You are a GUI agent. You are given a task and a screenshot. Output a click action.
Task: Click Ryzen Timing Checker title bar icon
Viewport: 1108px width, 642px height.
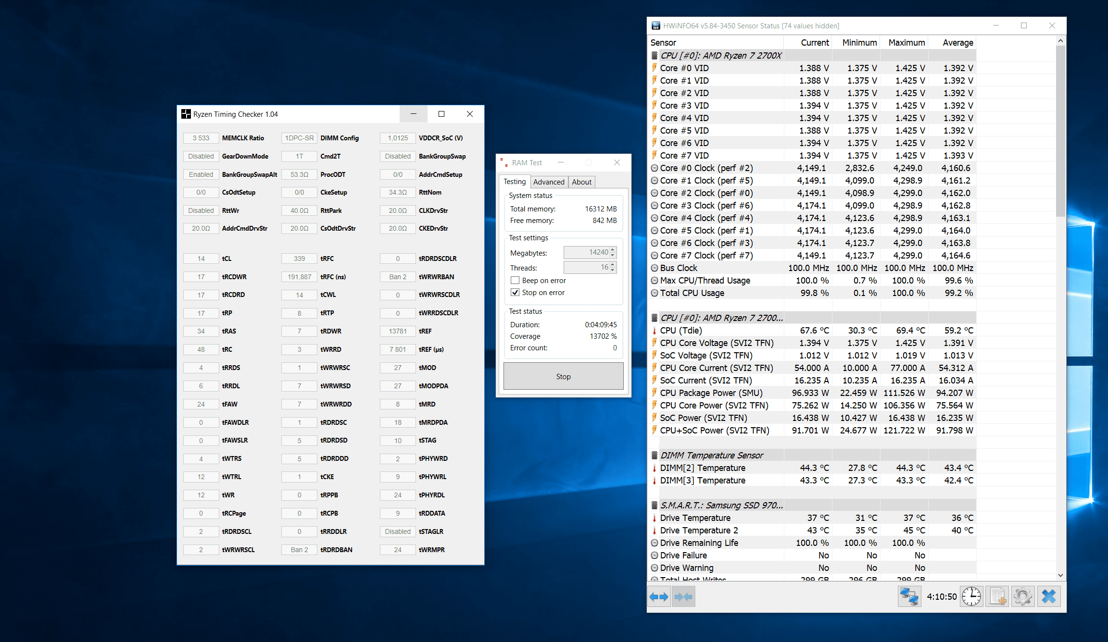coord(186,114)
